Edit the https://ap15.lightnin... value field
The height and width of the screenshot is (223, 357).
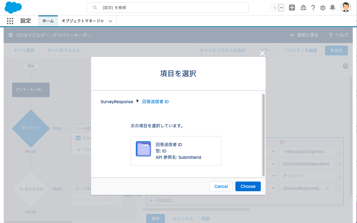pos(307,152)
